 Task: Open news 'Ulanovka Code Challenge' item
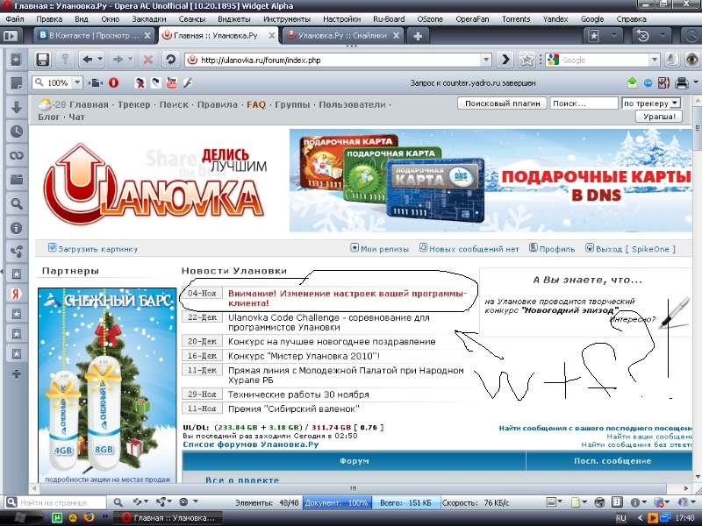coord(328,322)
